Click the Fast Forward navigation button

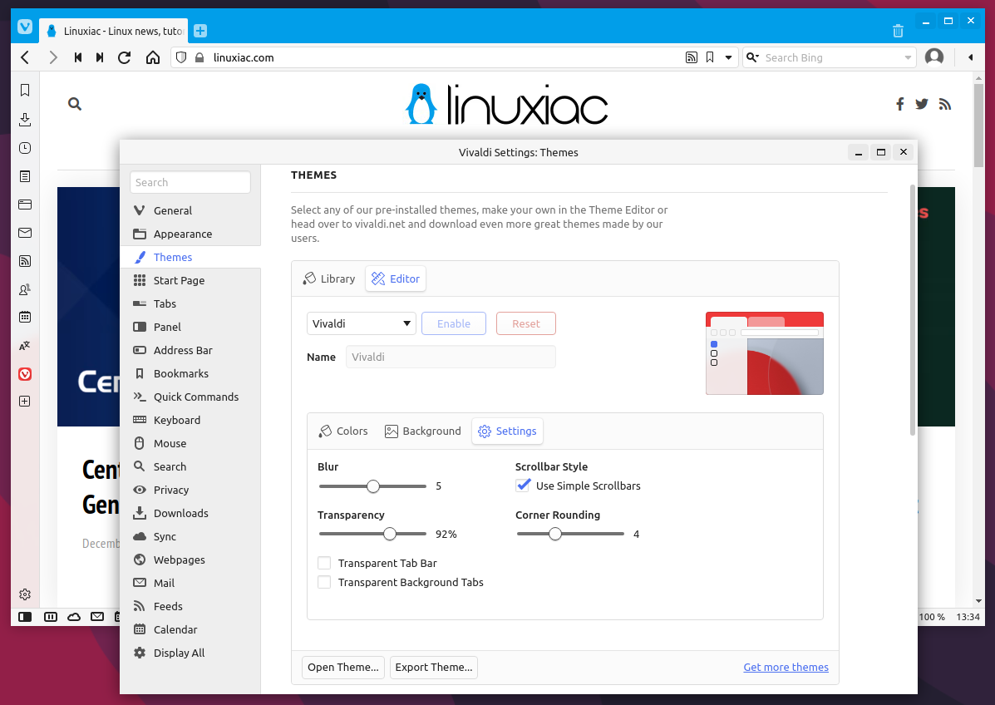[100, 57]
